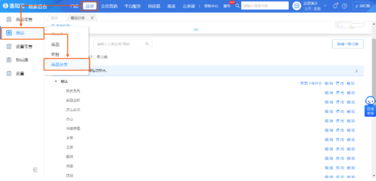Select the 商品分类 page tab
The image size is (376, 181).
(77, 18)
